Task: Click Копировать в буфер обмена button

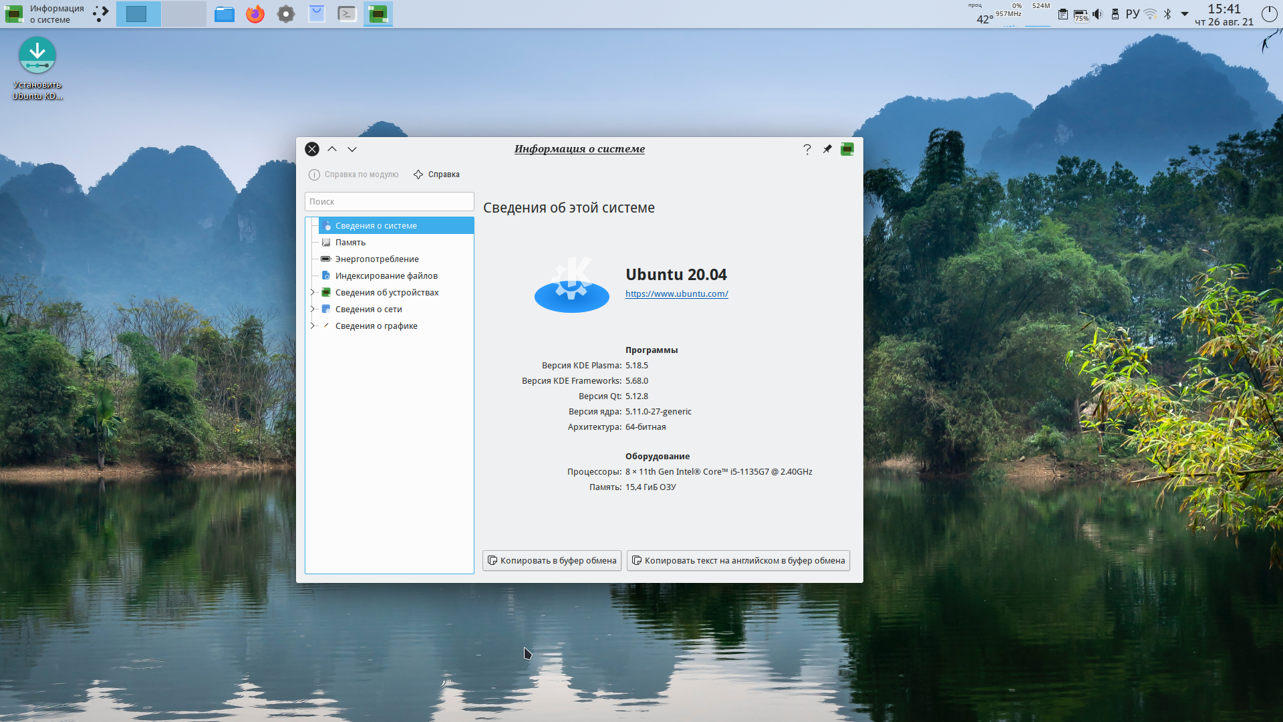Action: pyautogui.click(x=552, y=560)
